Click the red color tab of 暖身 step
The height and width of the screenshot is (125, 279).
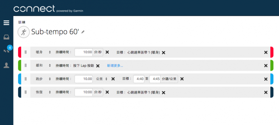20,52
